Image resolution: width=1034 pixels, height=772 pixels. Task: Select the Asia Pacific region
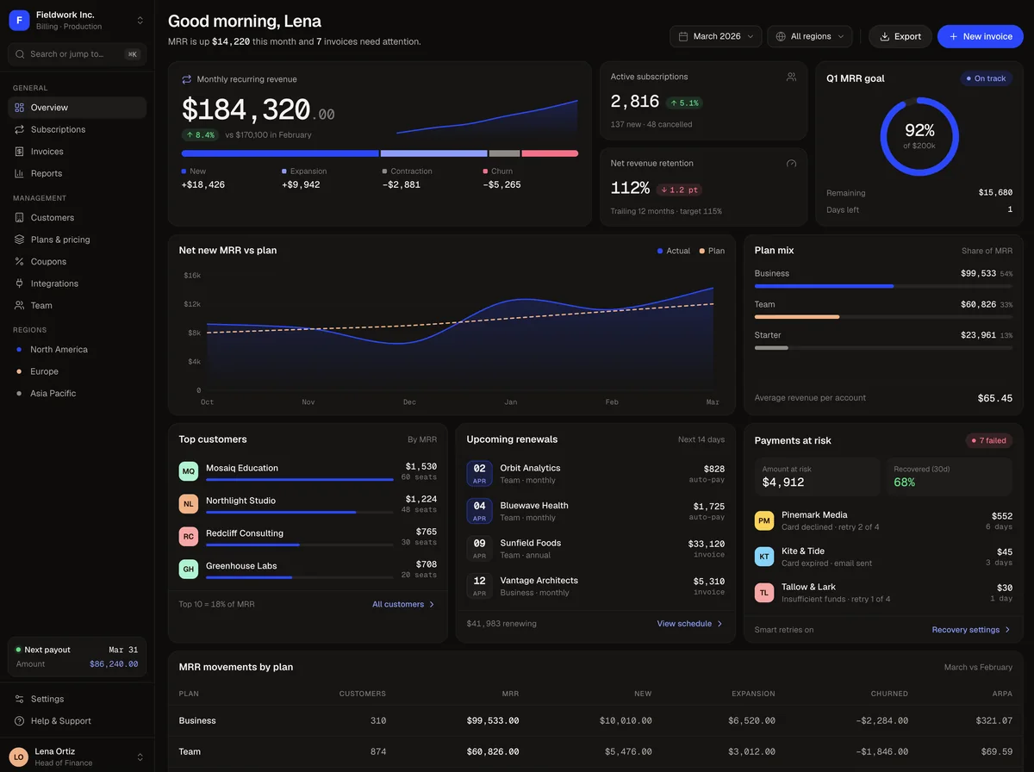[x=77, y=394]
